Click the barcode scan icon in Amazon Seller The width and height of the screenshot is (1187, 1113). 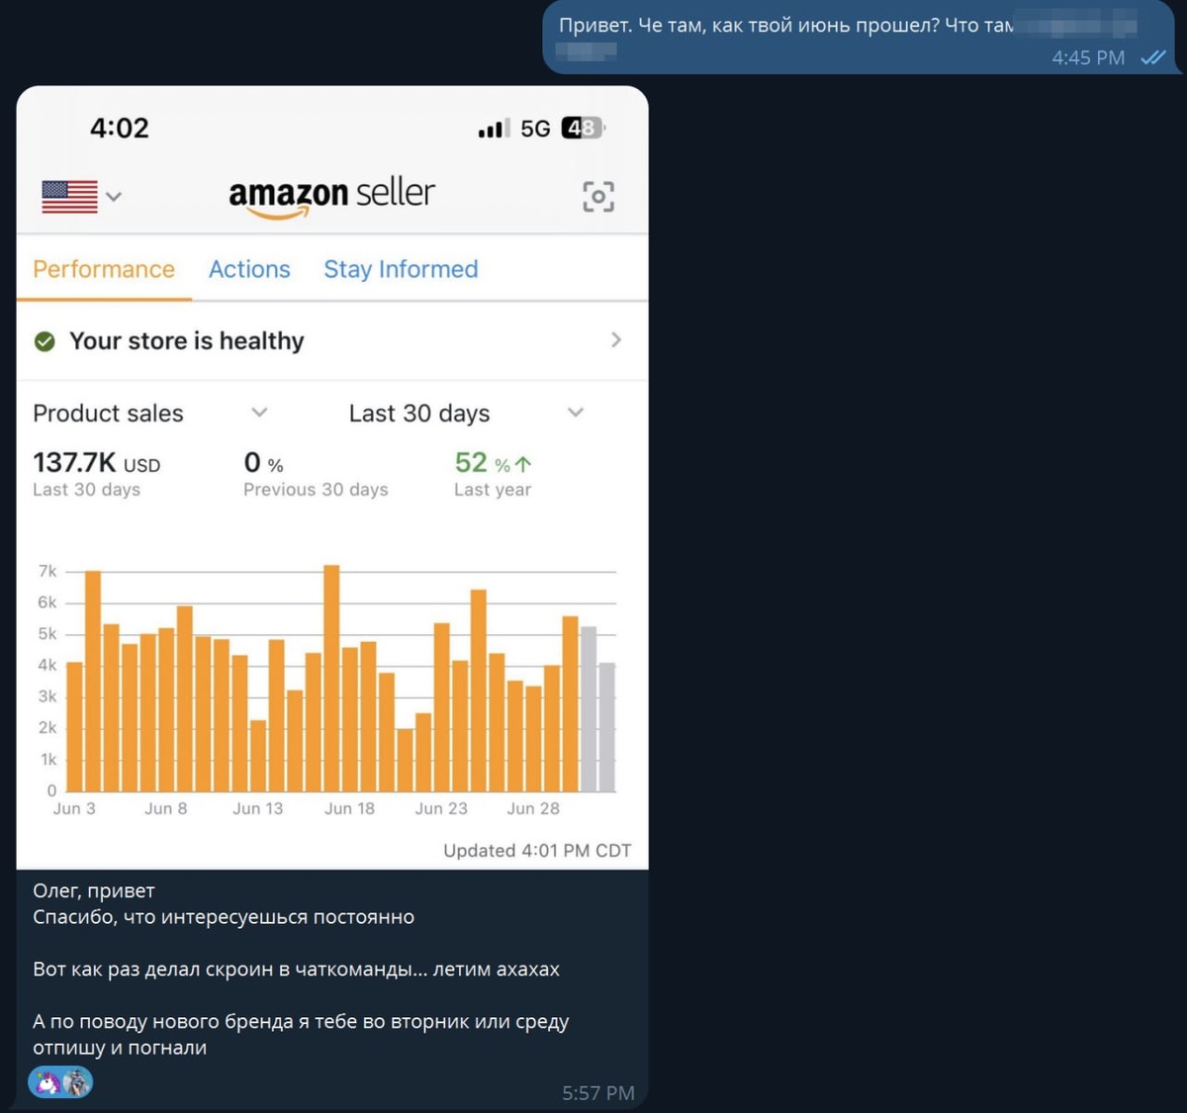[x=598, y=196]
